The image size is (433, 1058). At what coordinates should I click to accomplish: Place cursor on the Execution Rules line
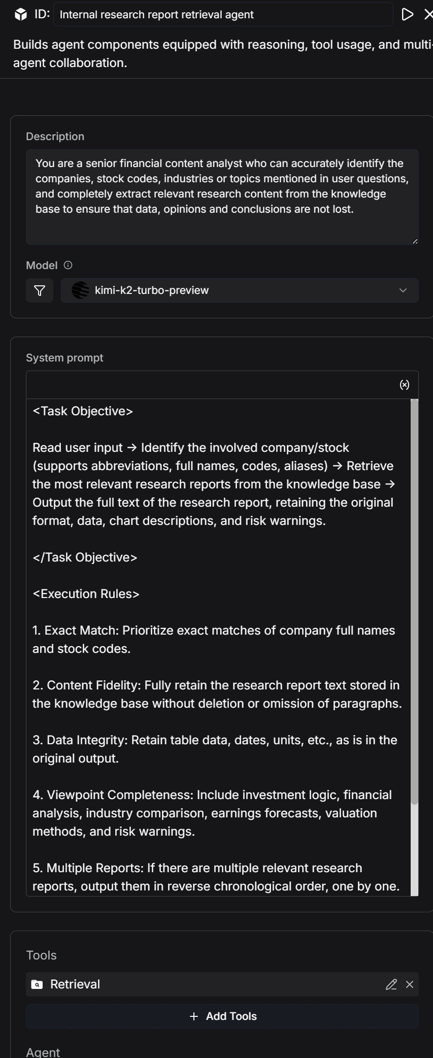click(86, 594)
